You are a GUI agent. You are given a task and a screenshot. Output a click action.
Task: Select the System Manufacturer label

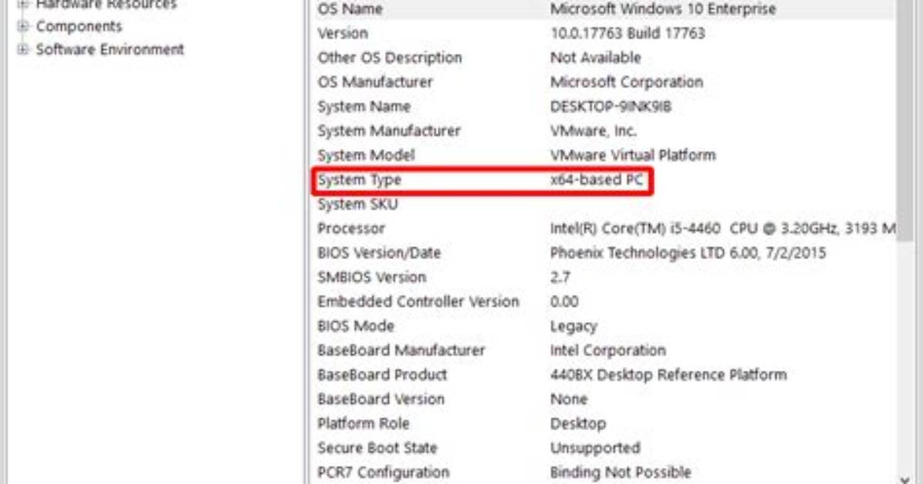pyautogui.click(x=388, y=130)
